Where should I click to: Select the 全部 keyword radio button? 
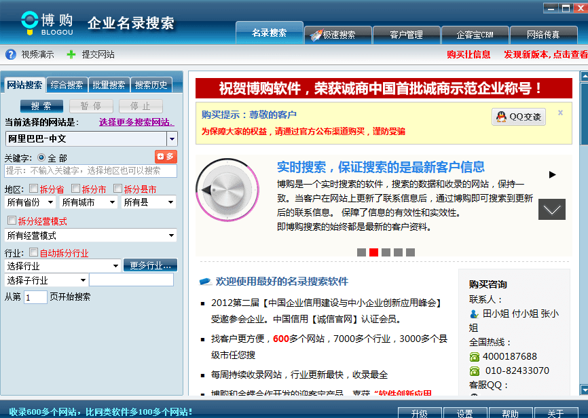(x=41, y=157)
